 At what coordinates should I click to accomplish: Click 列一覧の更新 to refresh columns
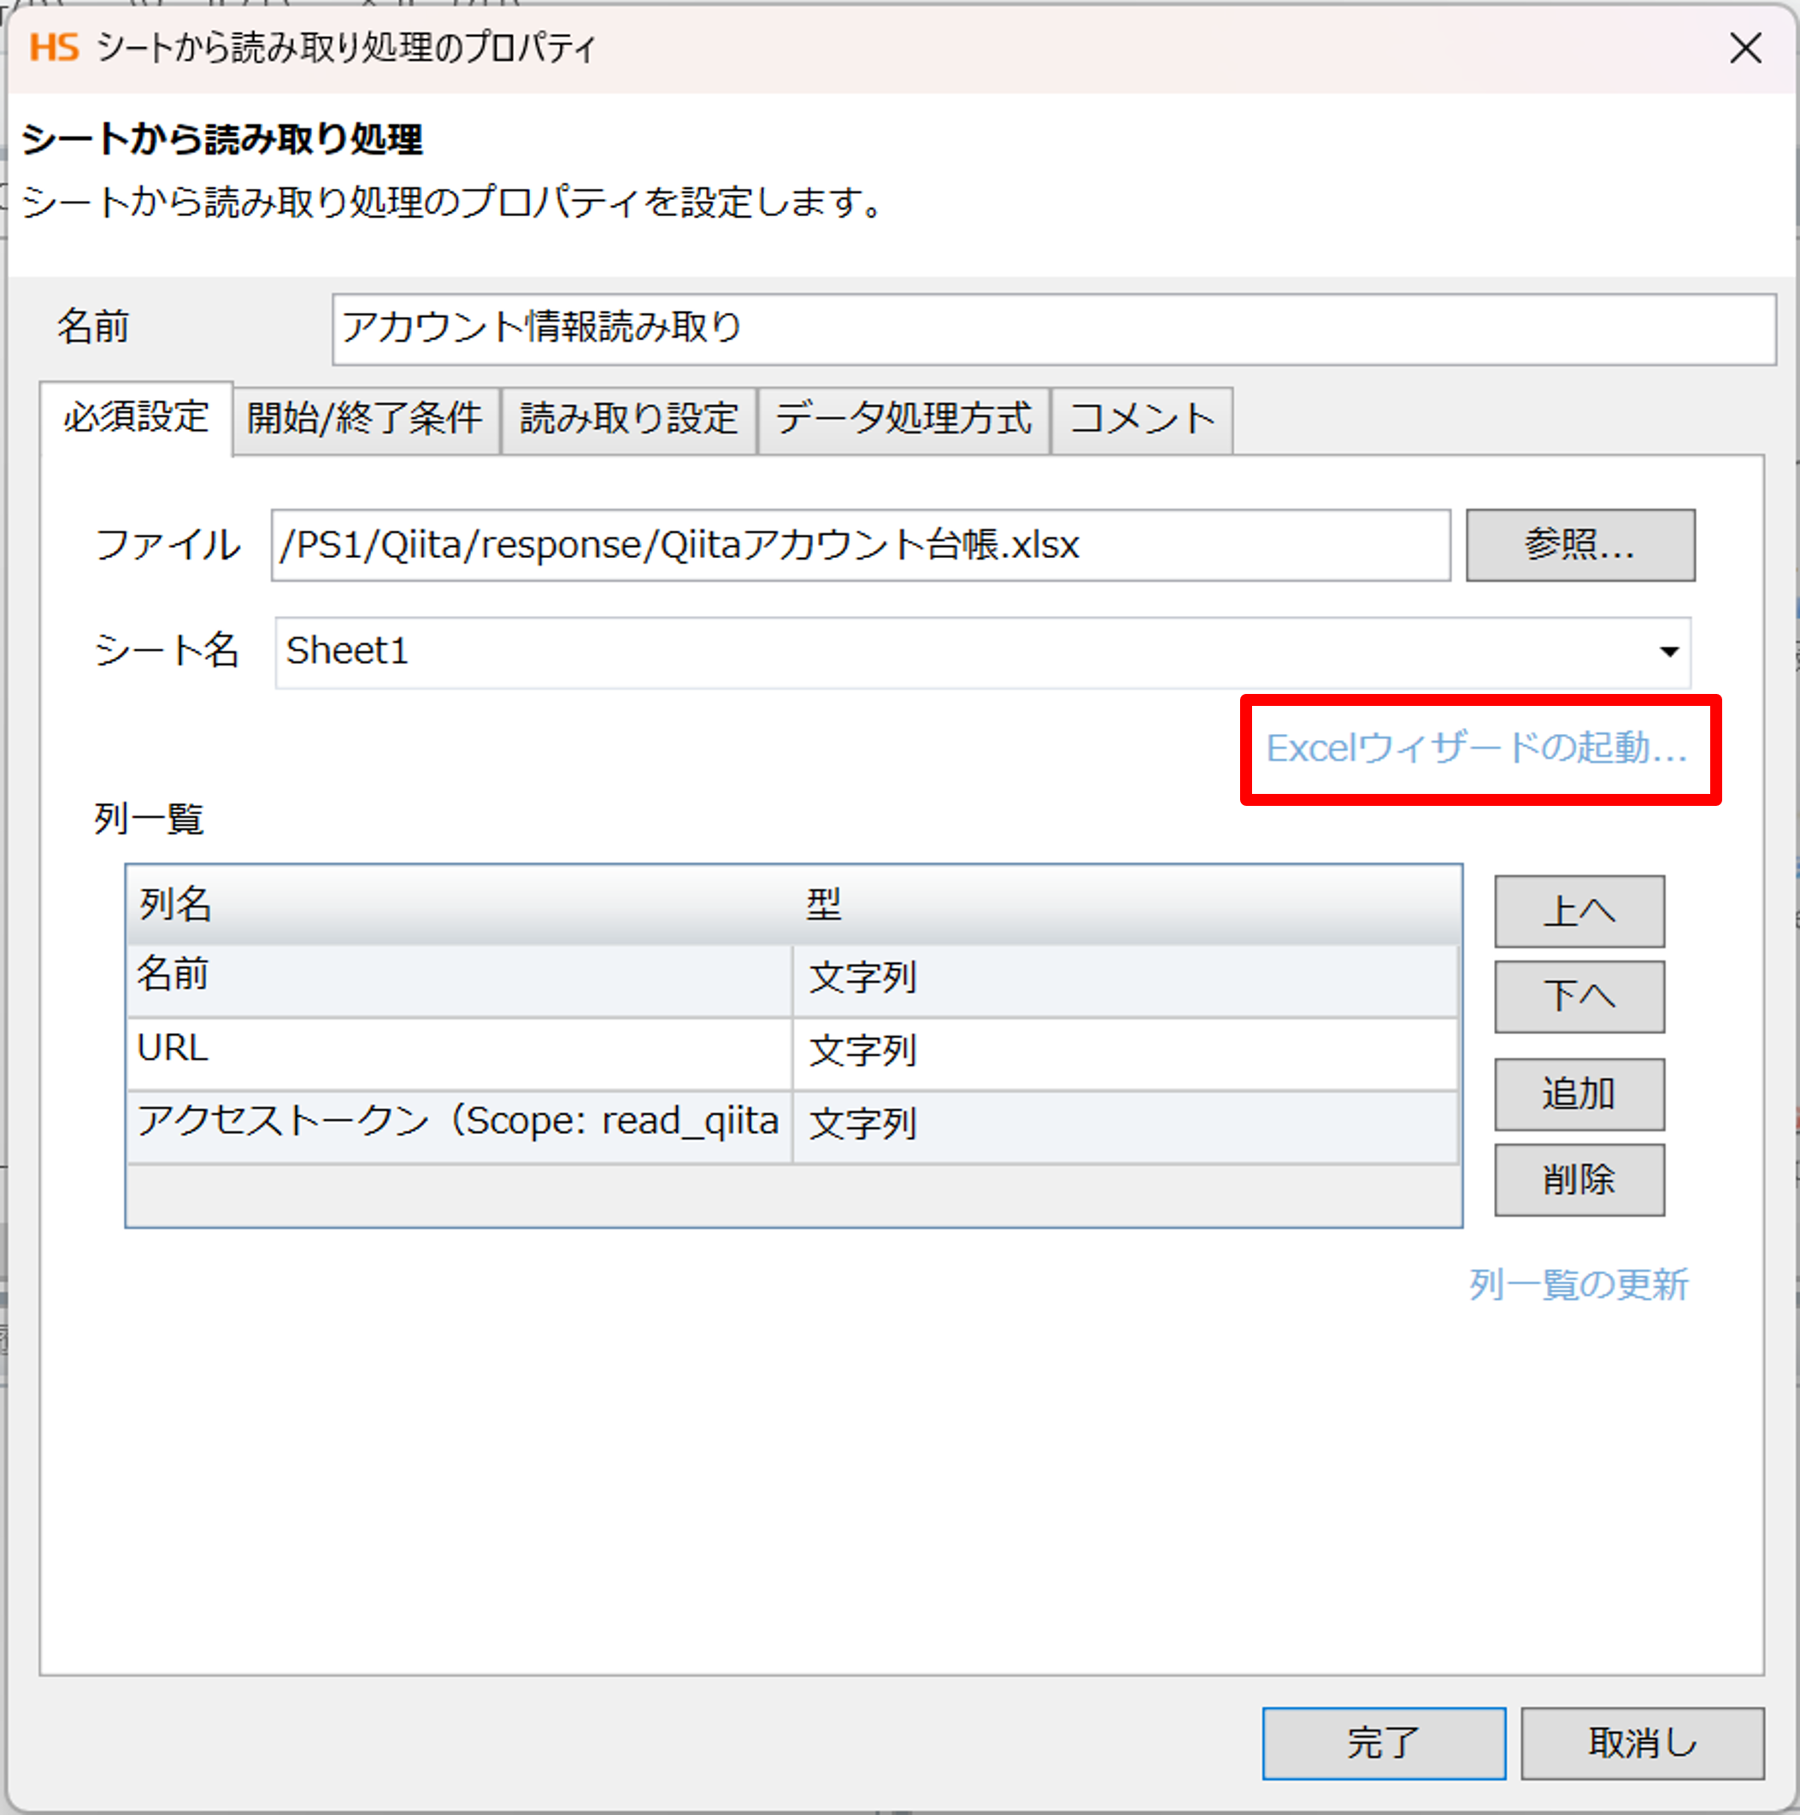point(1579,1285)
